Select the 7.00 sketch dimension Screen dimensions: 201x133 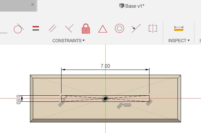(x=105, y=66)
